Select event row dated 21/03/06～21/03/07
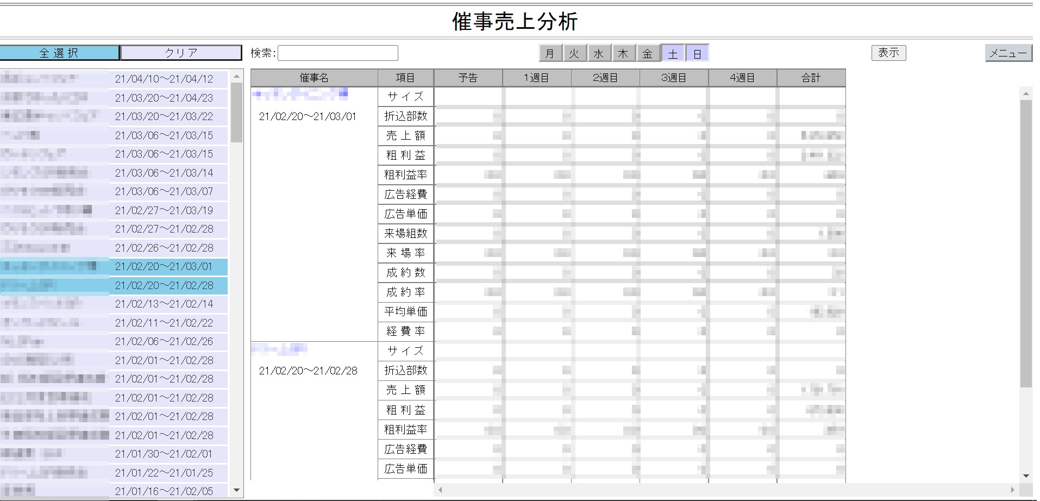The width and height of the screenshot is (1040, 501). click(x=114, y=191)
